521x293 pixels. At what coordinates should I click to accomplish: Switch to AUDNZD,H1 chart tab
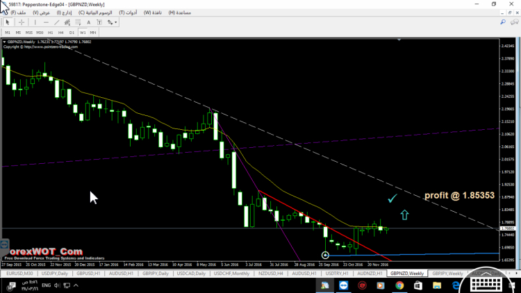[x=370, y=274]
